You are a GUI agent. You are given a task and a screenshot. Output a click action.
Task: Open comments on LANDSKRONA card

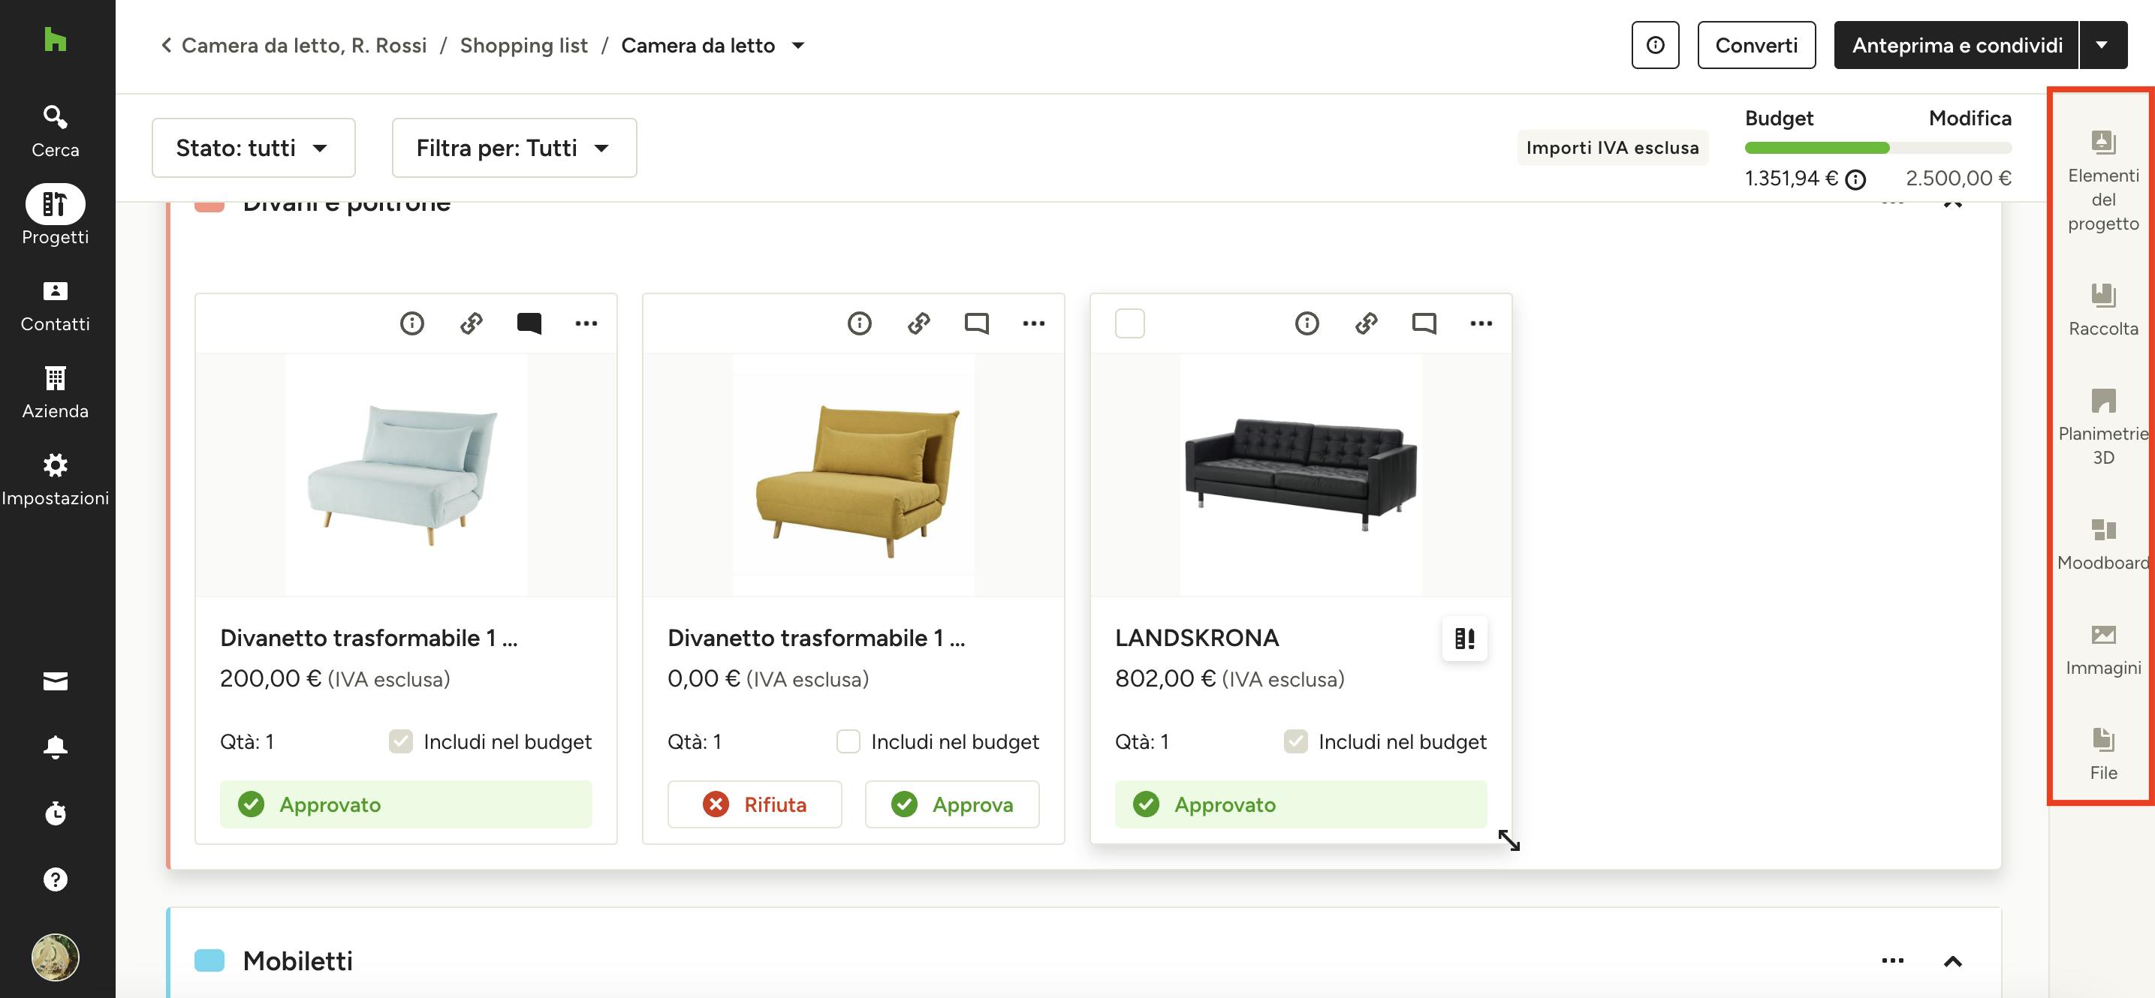(x=1424, y=323)
